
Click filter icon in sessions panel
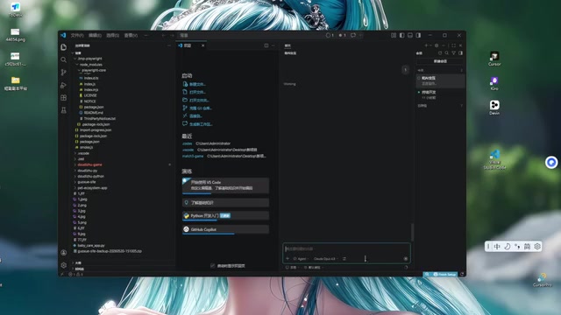coord(454,53)
